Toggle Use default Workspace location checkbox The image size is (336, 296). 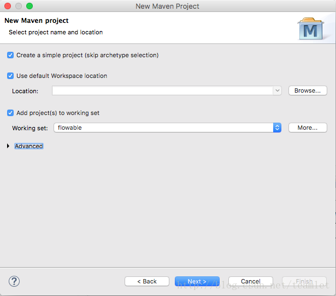click(10, 76)
